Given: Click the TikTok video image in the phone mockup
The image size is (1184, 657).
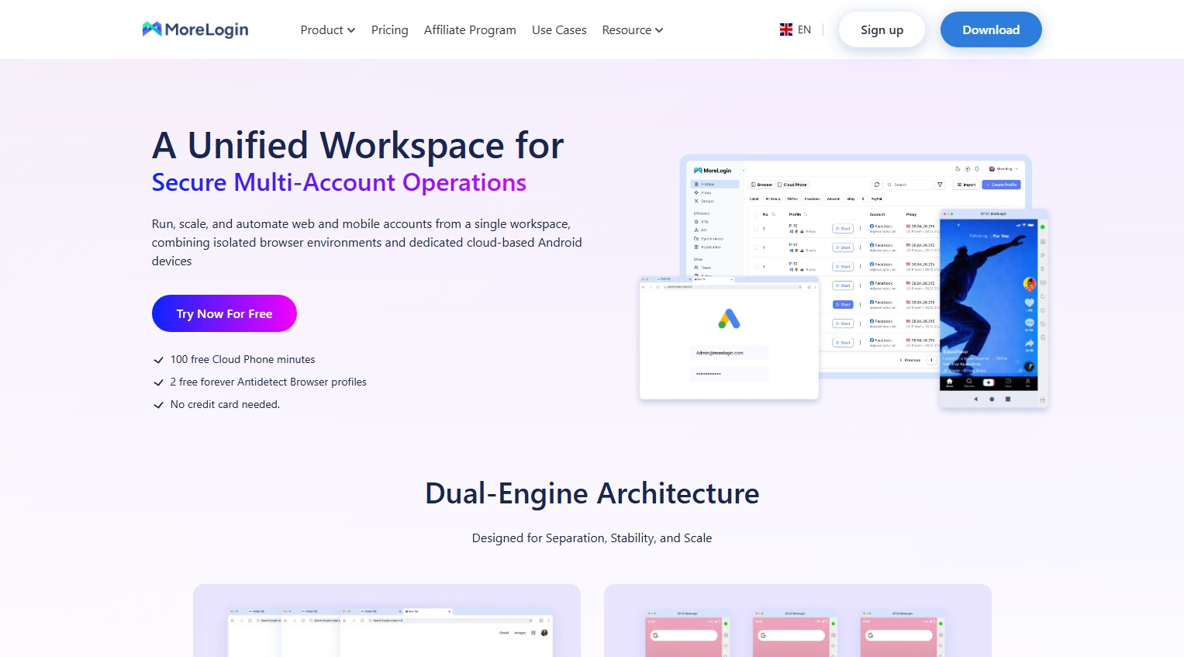Looking at the screenshot, I should [988, 297].
